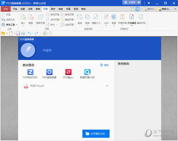Open the recent file 新建文档.pdf
Viewport: 178px width, 141px height.
(66, 86)
